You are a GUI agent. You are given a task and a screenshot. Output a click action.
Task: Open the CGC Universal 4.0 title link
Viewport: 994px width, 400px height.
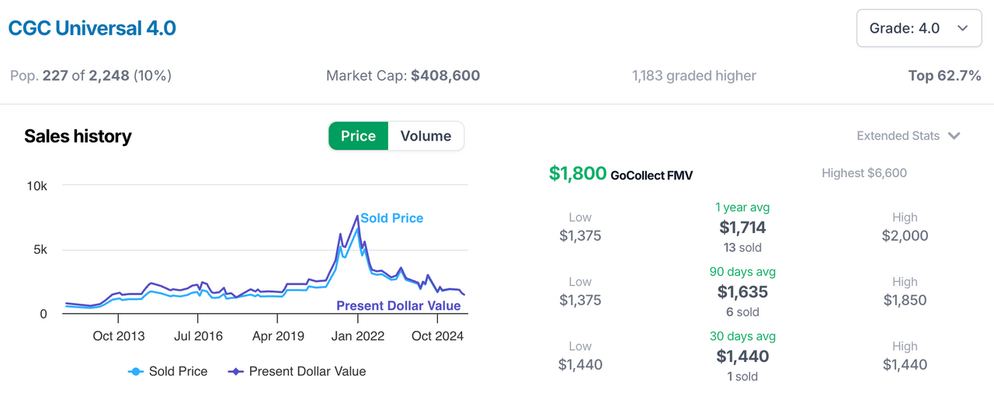coord(92,29)
